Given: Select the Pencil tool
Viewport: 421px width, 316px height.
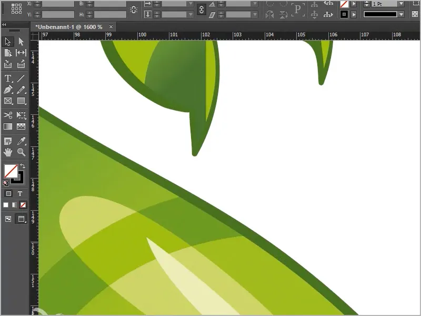Looking at the screenshot, I should coord(21,90).
